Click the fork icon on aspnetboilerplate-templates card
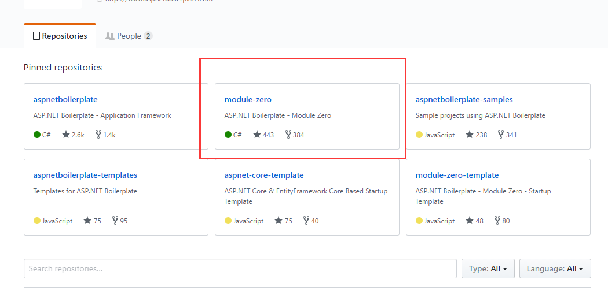 point(115,221)
